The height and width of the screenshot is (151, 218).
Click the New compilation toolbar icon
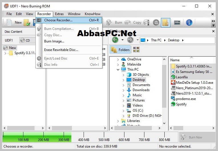9,23
